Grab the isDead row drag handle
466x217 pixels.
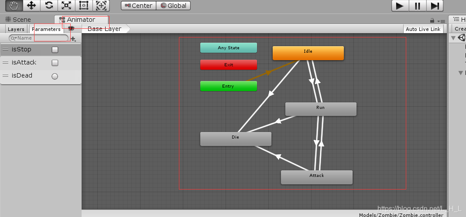(x=5, y=76)
